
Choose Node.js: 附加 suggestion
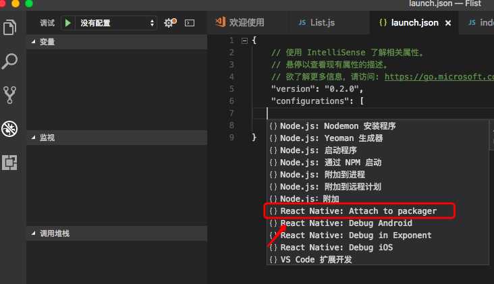tap(377, 199)
